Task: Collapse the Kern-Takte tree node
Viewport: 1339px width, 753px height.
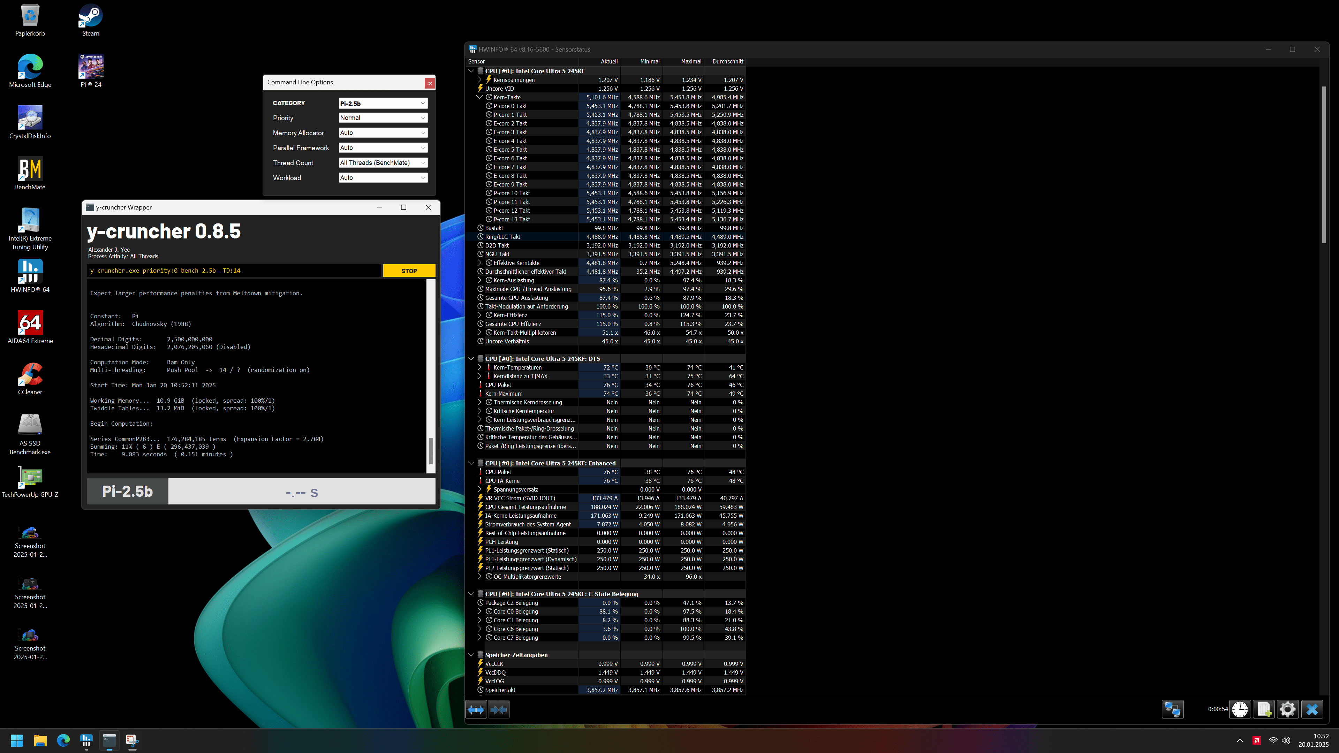Action: point(480,97)
